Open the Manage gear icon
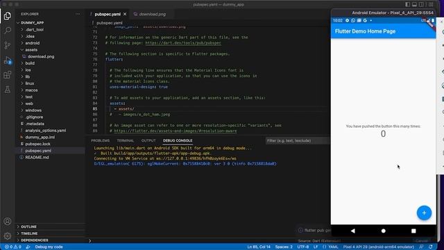The height and width of the screenshot is (250, 444). coord(8,235)
